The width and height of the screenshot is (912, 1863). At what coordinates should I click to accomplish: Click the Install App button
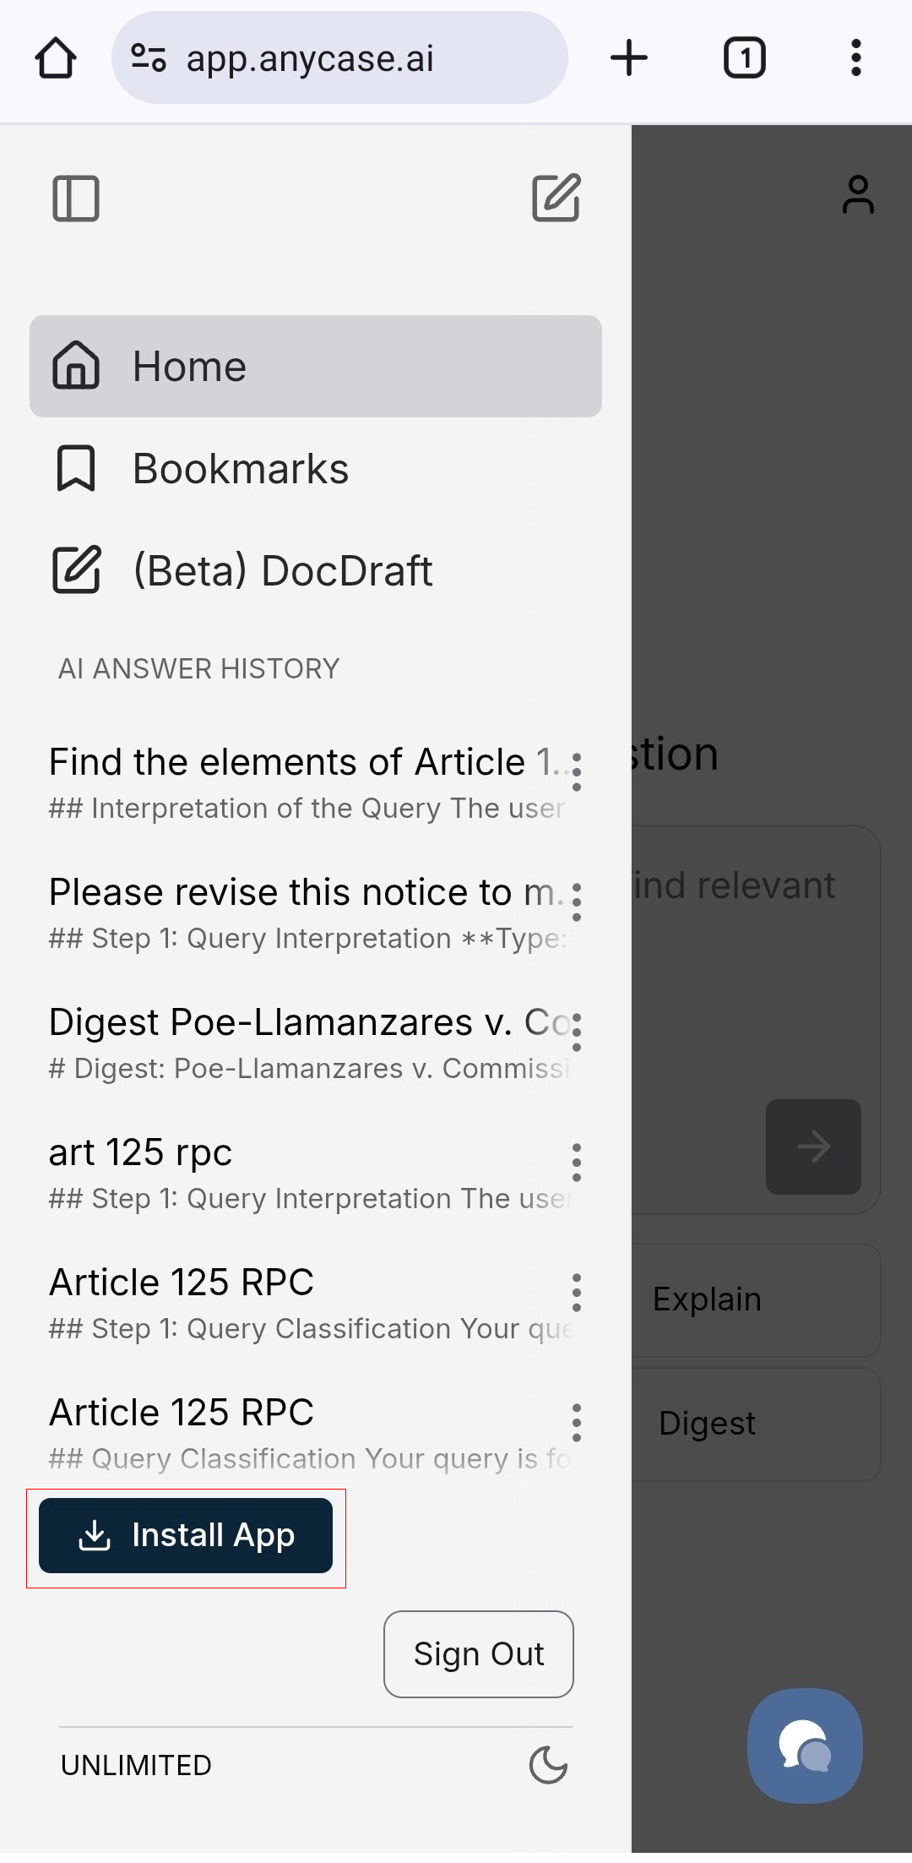point(186,1535)
